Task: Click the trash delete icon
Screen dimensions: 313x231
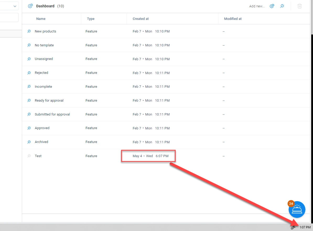Action: click(x=300, y=6)
